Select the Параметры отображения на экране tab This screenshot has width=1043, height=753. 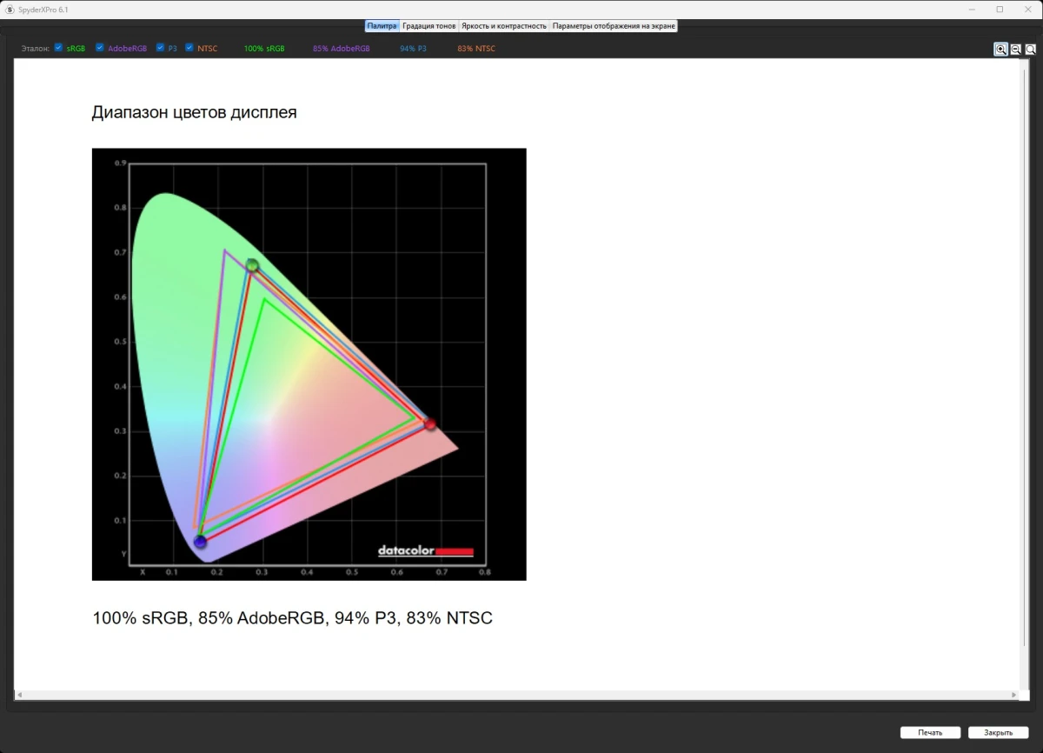point(614,26)
